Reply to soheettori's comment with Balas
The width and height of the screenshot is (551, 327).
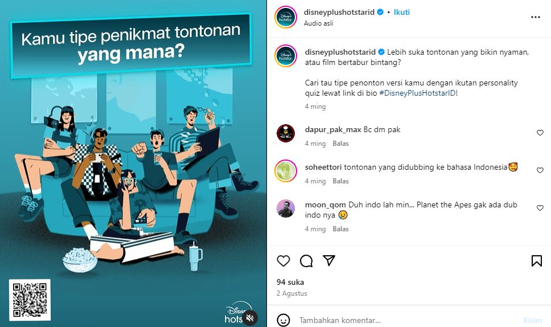pos(340,181)
